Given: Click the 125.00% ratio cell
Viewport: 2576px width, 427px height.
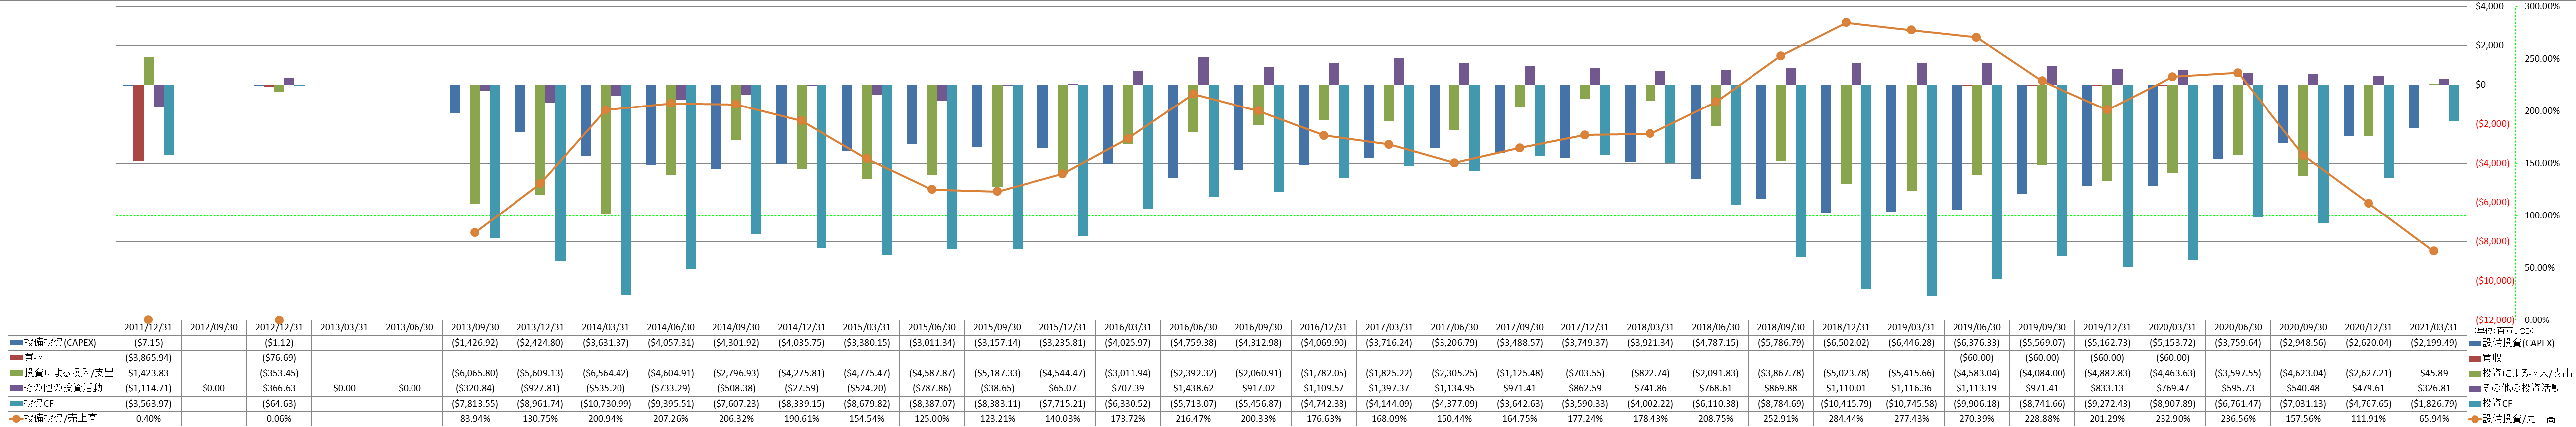Looking at the screenshot, I should [x=932, y=418].
